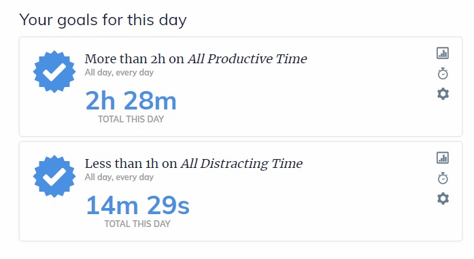Click 'All day, every day' under productive goal

tap(119, 73)
